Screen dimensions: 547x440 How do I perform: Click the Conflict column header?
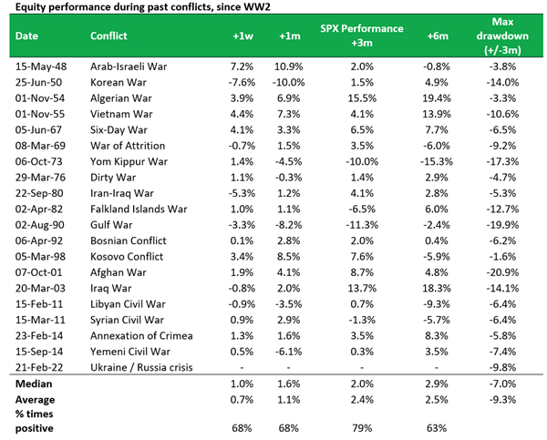108,36
